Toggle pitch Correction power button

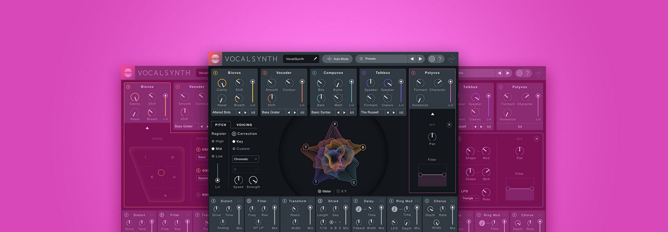(234, 134)
